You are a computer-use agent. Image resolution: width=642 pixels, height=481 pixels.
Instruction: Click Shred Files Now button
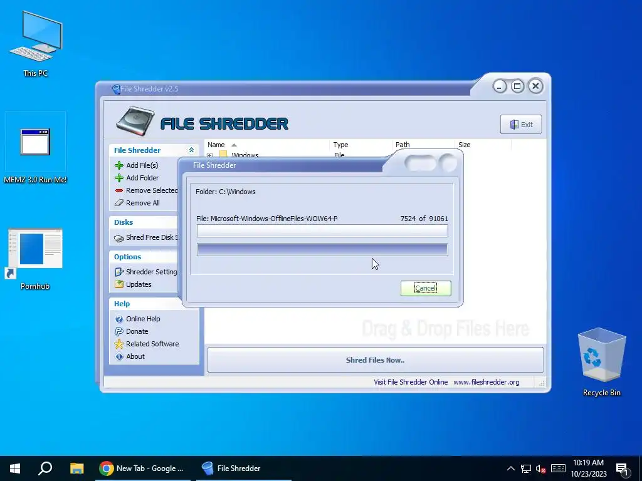[375, 360]
